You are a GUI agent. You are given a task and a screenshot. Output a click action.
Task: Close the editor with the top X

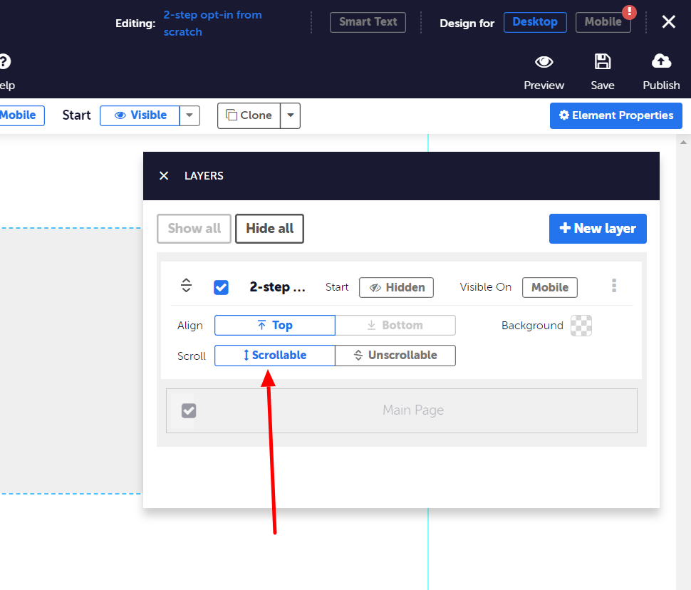(x=668, y=21)
